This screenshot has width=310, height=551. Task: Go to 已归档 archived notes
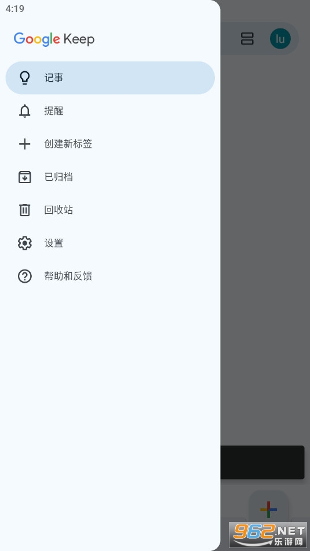click(x=110, y=177)
